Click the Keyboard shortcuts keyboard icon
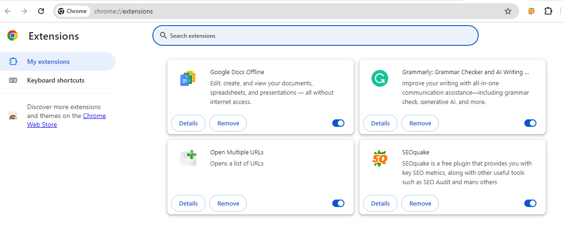 (13, 80)
